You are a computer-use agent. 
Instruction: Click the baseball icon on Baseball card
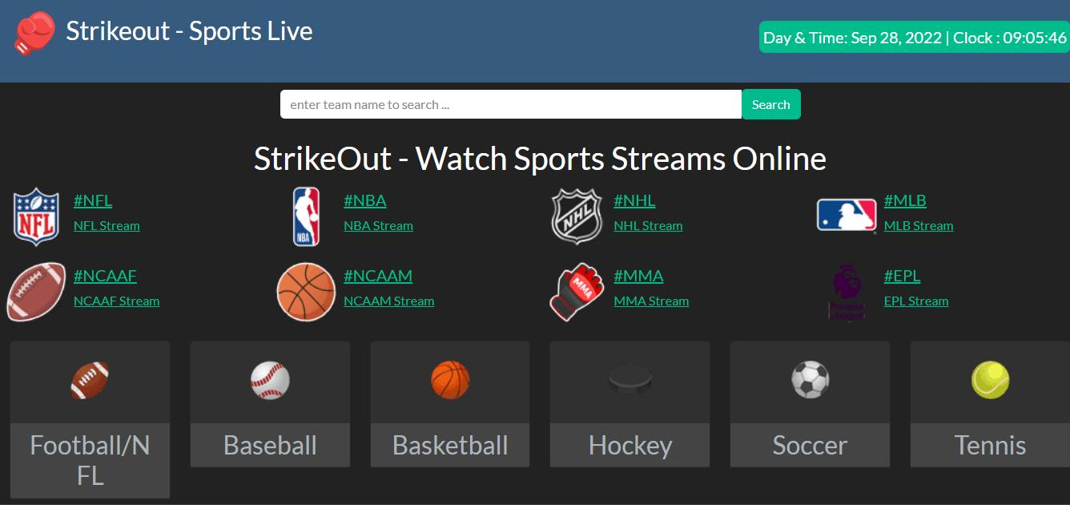tap(270, 381)
